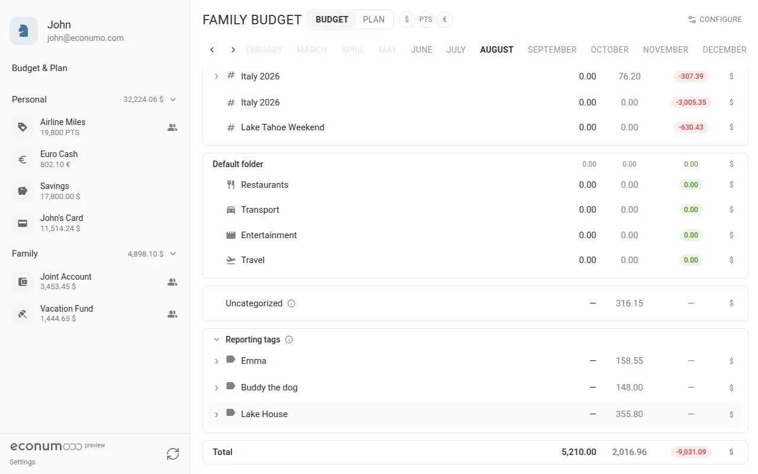
Task: Click the Lake House tag icon
Action: point(231,413)
